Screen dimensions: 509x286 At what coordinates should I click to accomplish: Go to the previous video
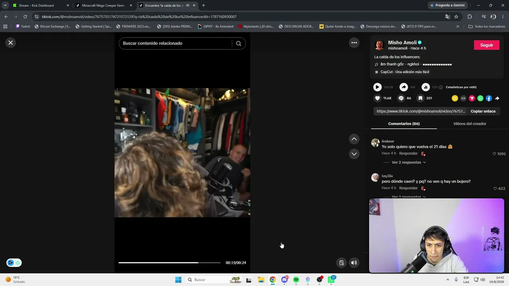[x=354, y=139]
